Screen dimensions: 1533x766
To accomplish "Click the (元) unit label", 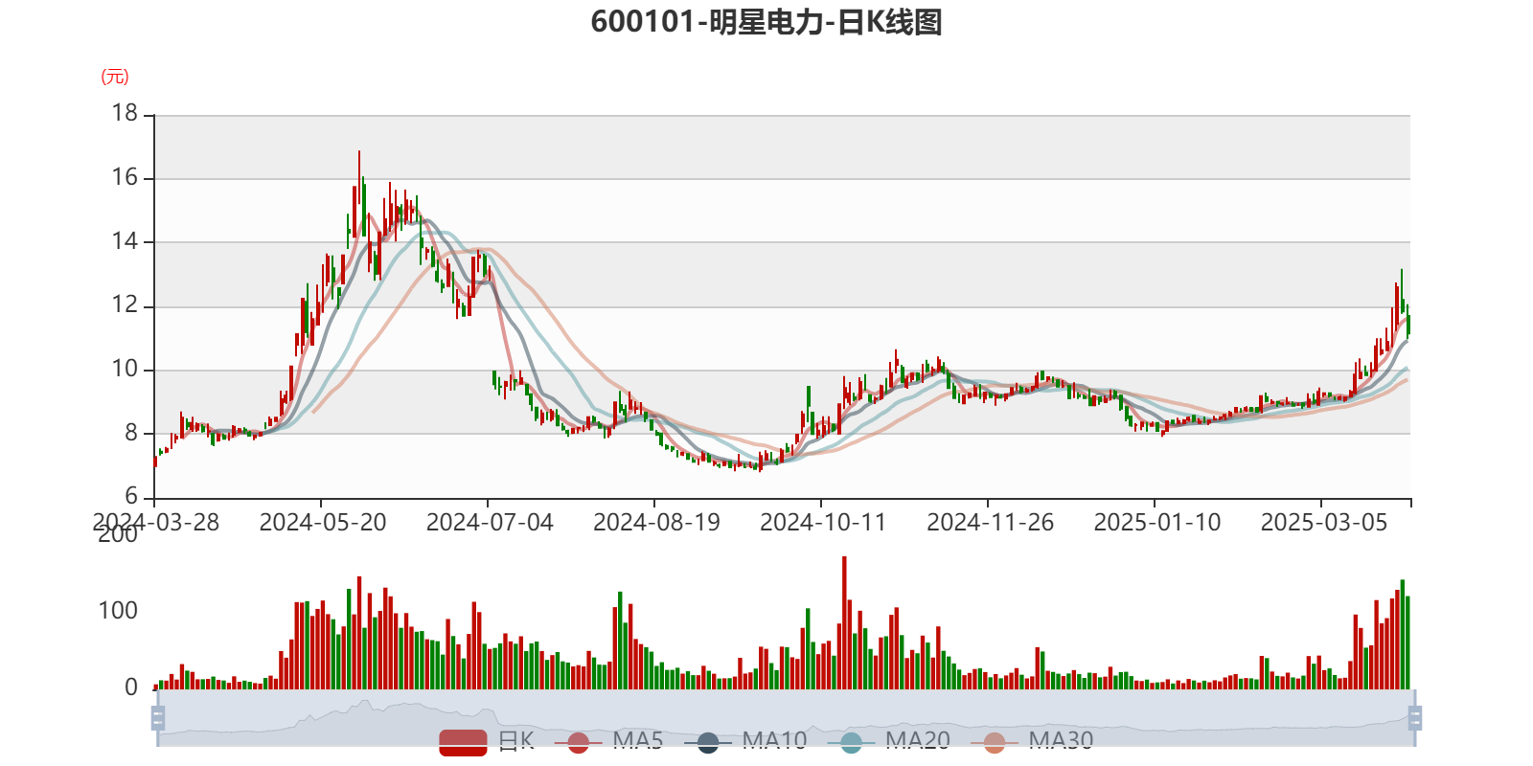I will [x=115, y=77].
